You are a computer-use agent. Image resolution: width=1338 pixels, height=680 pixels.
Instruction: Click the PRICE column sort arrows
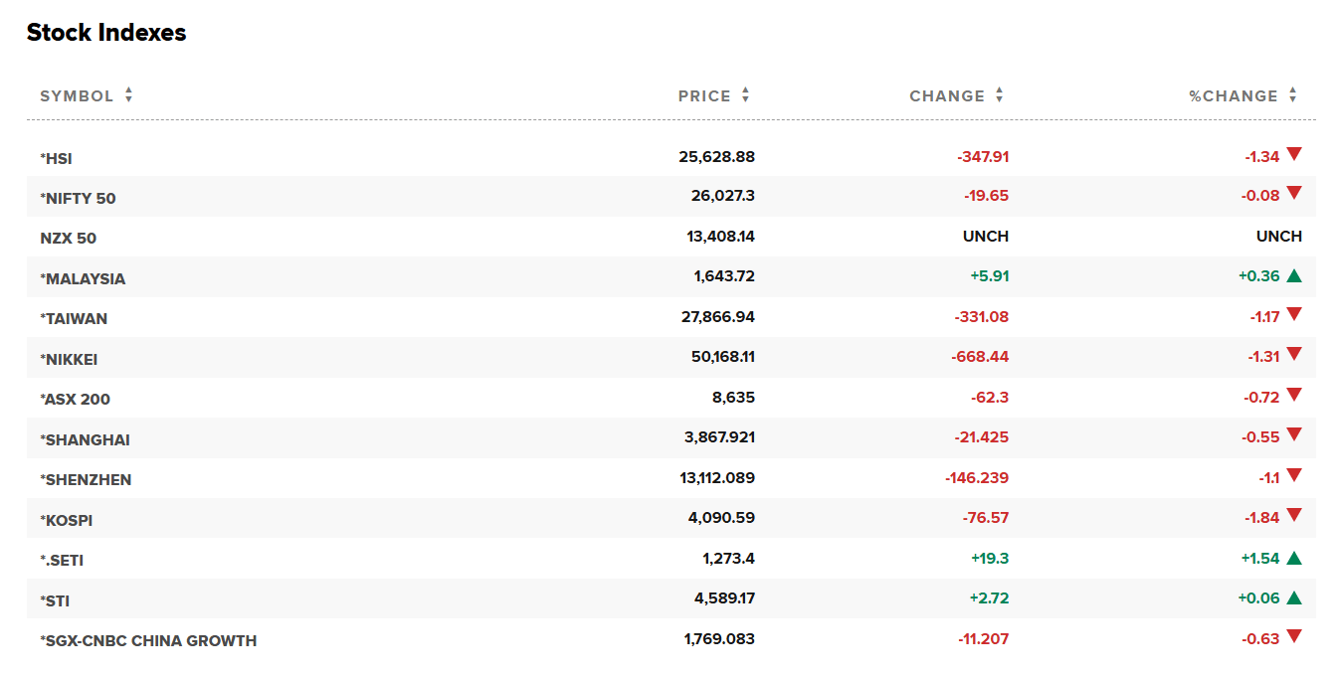coord(745,95)
